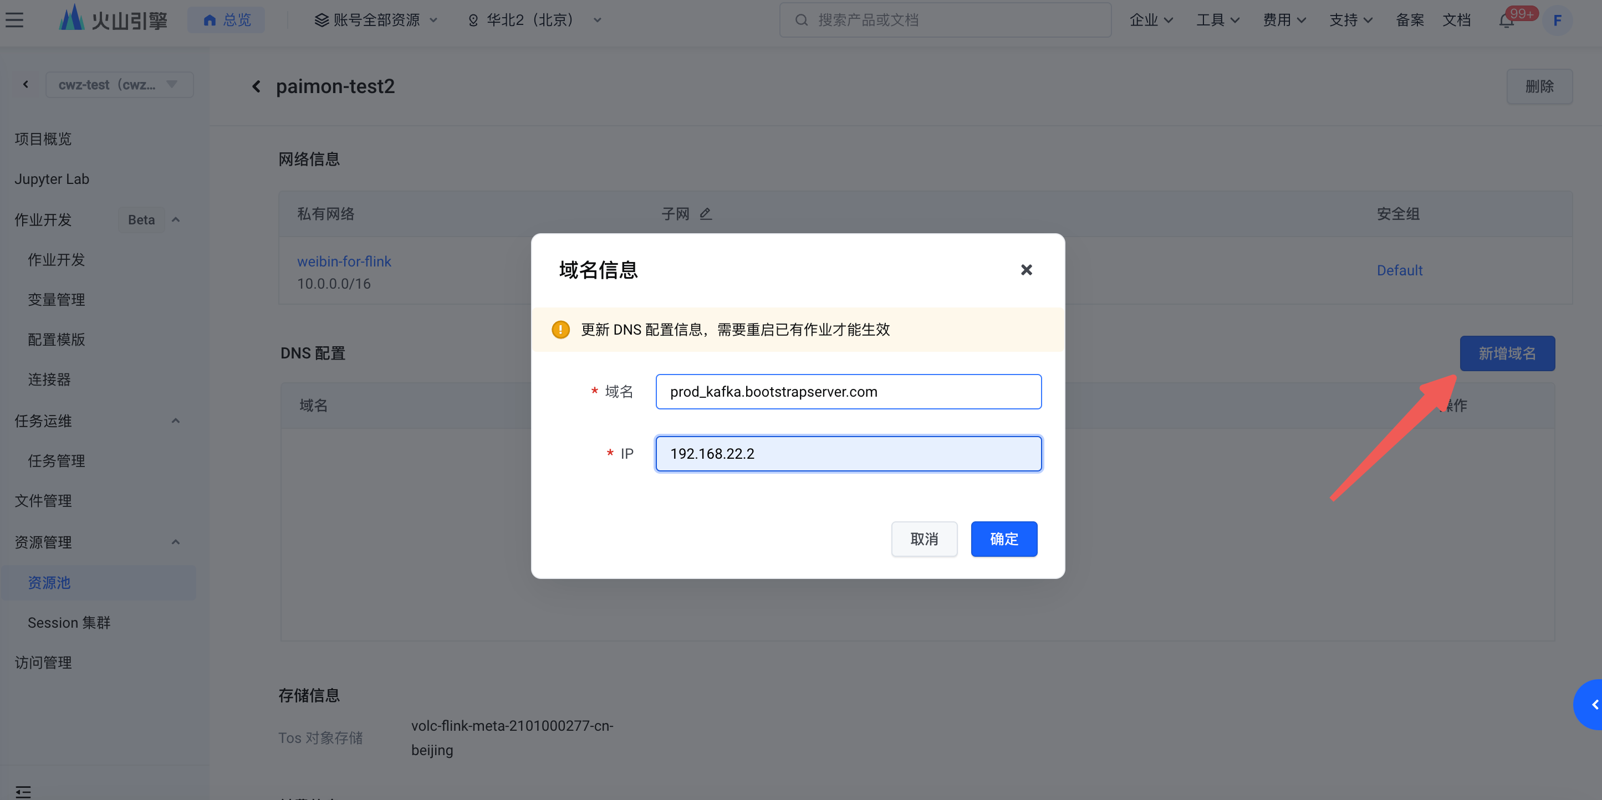This screenshot has width=1602, height=800.
Task: Open notifications bell icon
Action: (1506, 20)
